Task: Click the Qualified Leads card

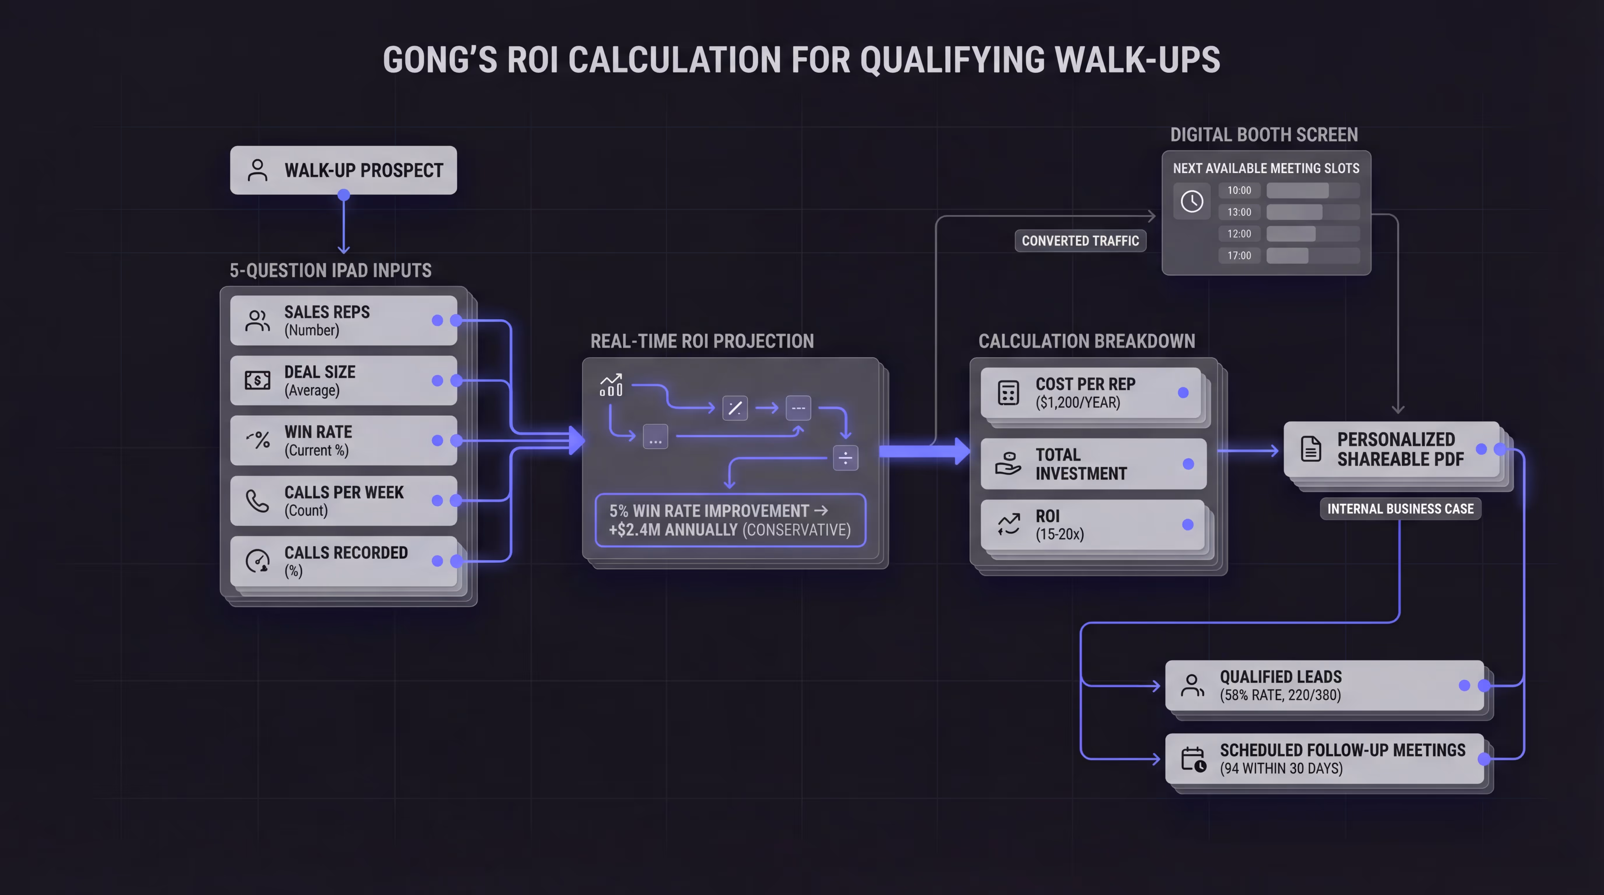Action: coord(1324,685)
